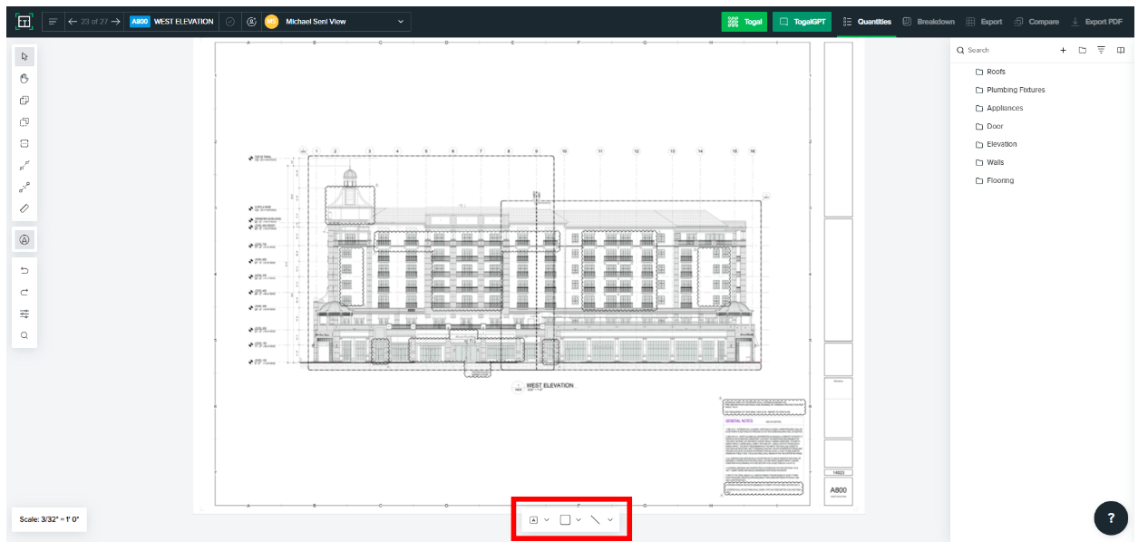Activate the hand pan tool
This screenshot has height=551, width=1148.
24,79
